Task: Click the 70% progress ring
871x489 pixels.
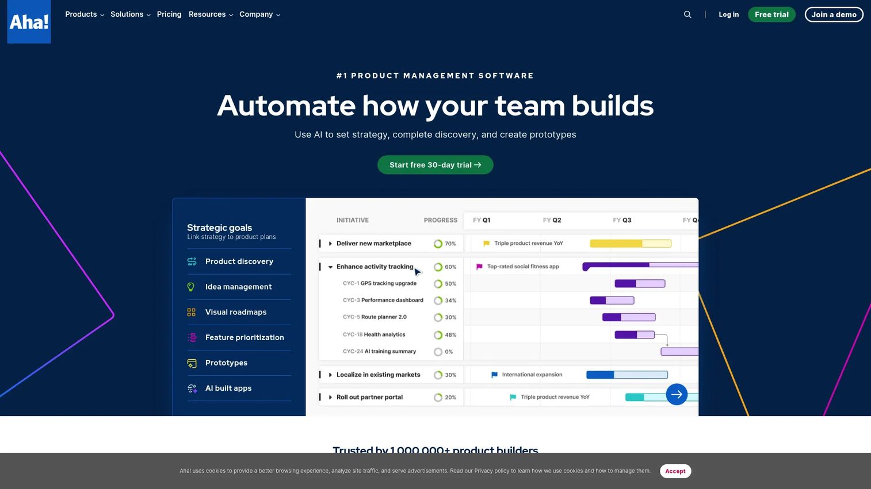Action: 438,244
